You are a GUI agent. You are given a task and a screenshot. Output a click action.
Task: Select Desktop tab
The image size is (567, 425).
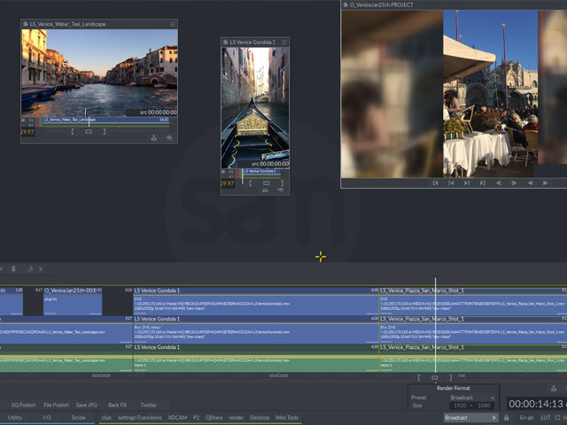point(260,417)
